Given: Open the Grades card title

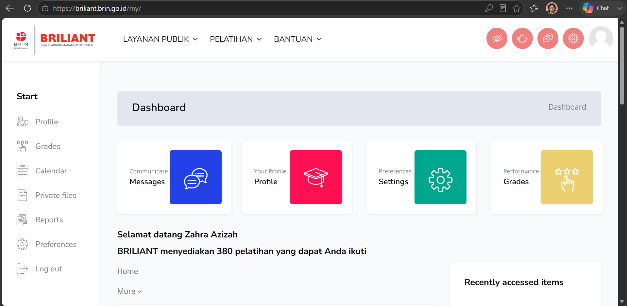Looking at the screenshot, I should [516, 182].
